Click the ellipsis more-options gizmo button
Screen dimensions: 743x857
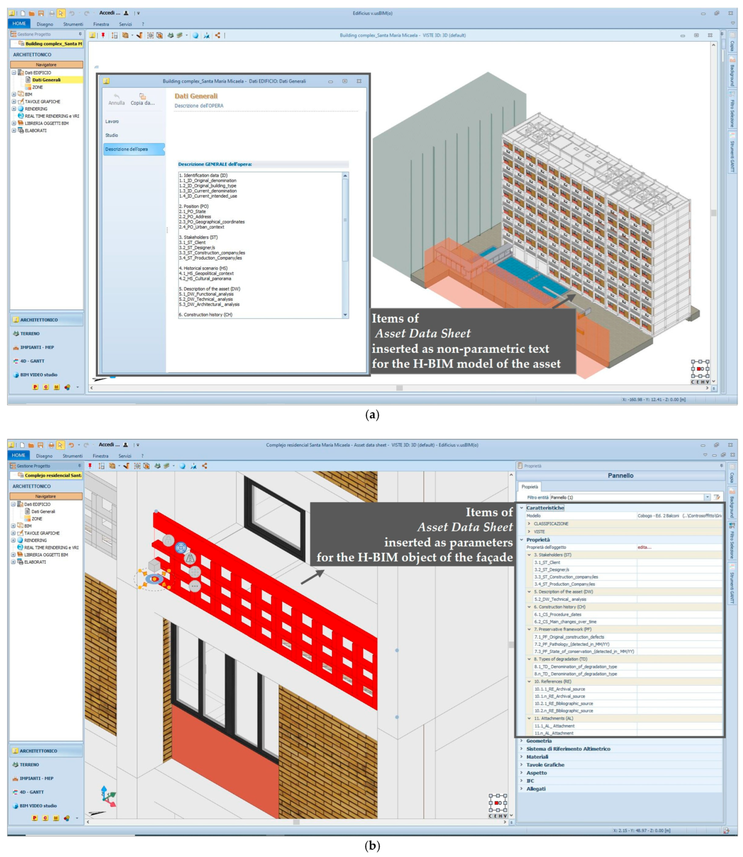[195, 586]
